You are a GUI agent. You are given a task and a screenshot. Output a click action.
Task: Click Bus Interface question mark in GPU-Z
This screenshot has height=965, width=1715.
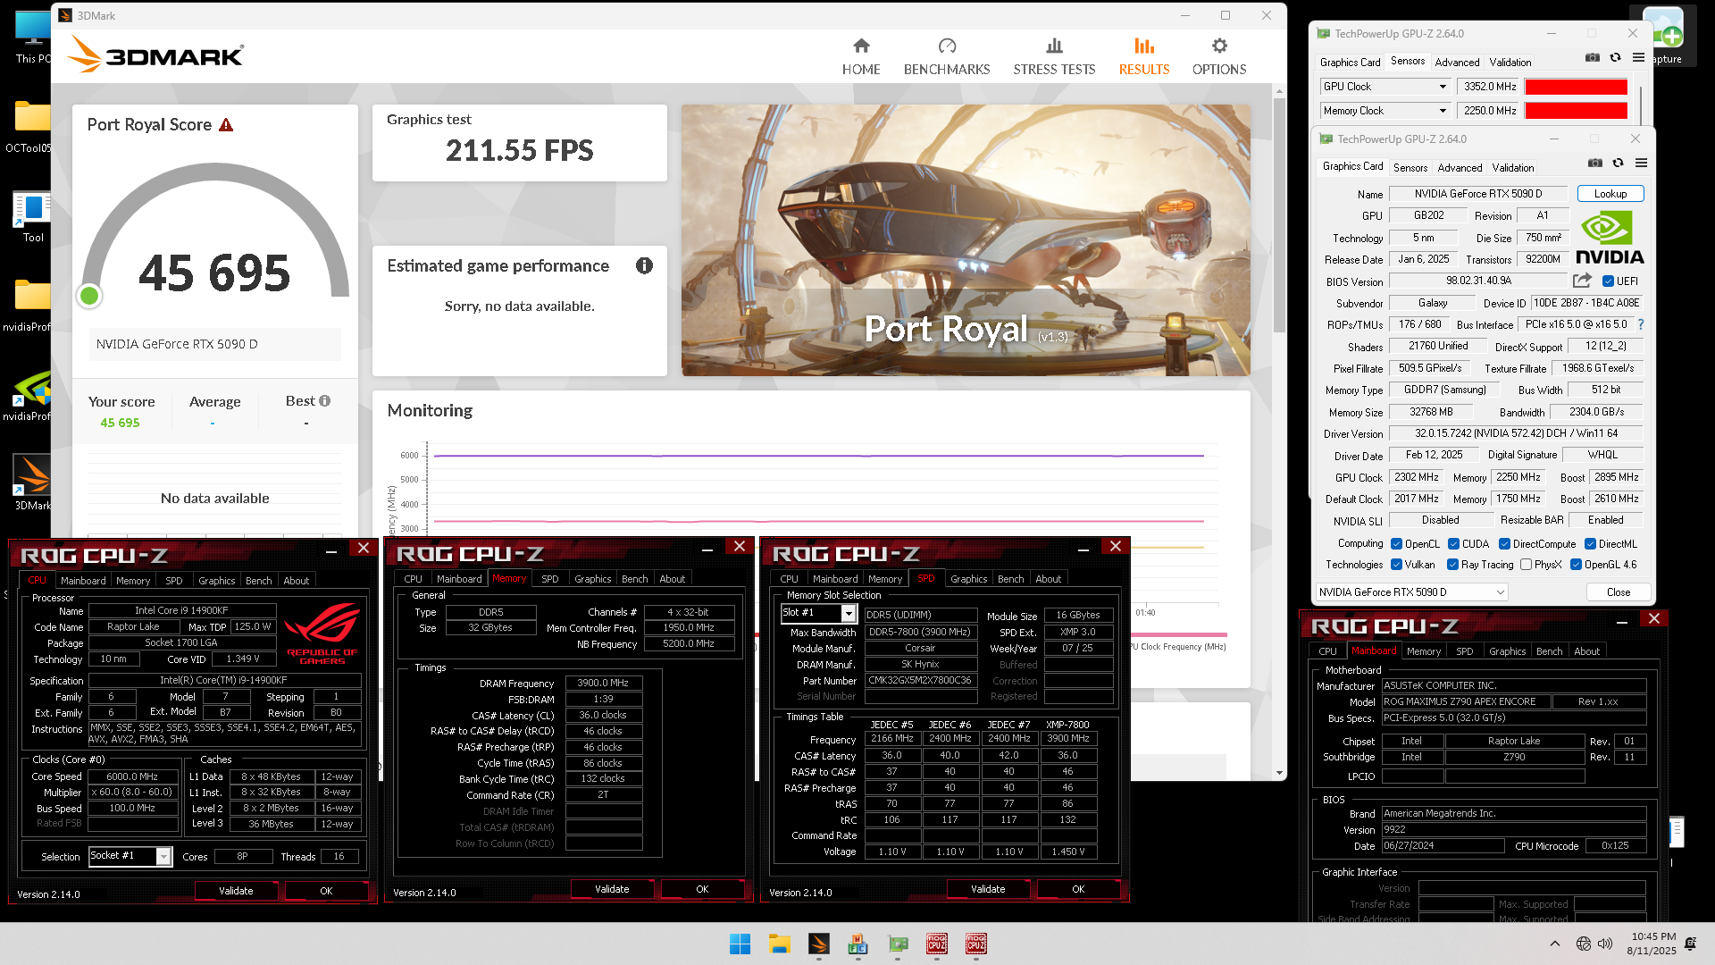click(1640, 324)
